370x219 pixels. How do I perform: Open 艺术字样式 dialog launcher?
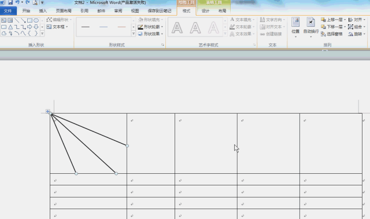pyautogui.click(x=254, y=45)
